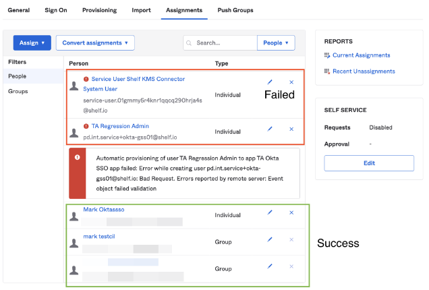This screenshot has height=290, width=429.
Task: Click the Type column header
Action: point(221,63)
